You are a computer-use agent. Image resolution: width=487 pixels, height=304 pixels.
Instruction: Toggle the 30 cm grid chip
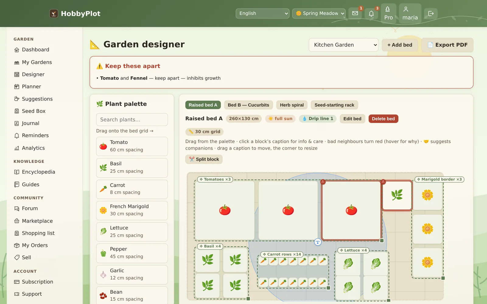coord(205,132)
